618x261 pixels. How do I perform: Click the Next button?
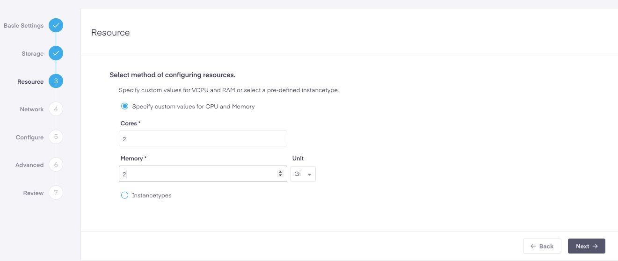coord(587,246)
